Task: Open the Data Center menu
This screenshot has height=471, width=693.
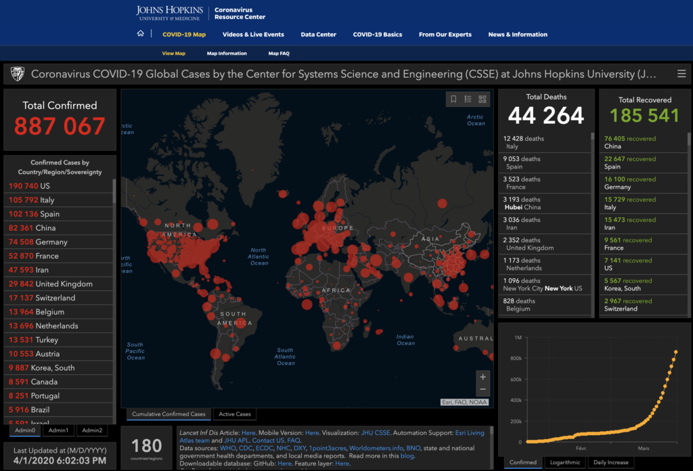Action: [x=318, y=35]
